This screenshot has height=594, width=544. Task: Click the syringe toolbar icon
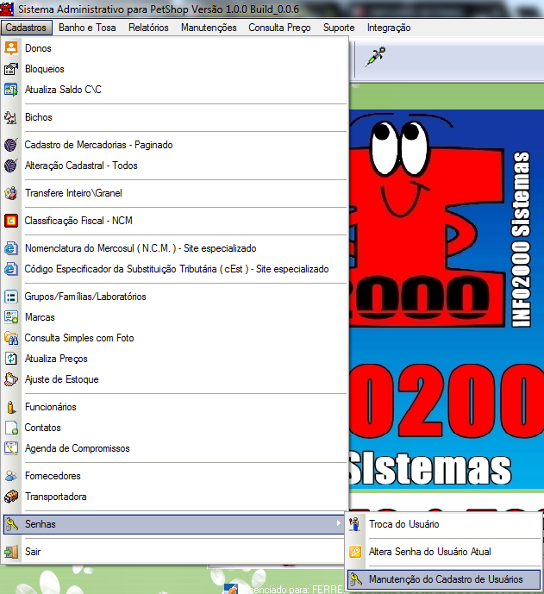point(375,57)
